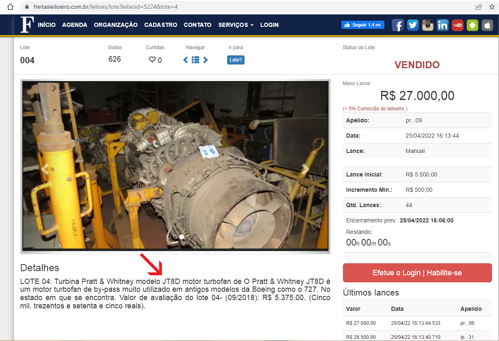This screenshot has height=341, width=499.
Task: Open the lot list icon
Action: 196,60
